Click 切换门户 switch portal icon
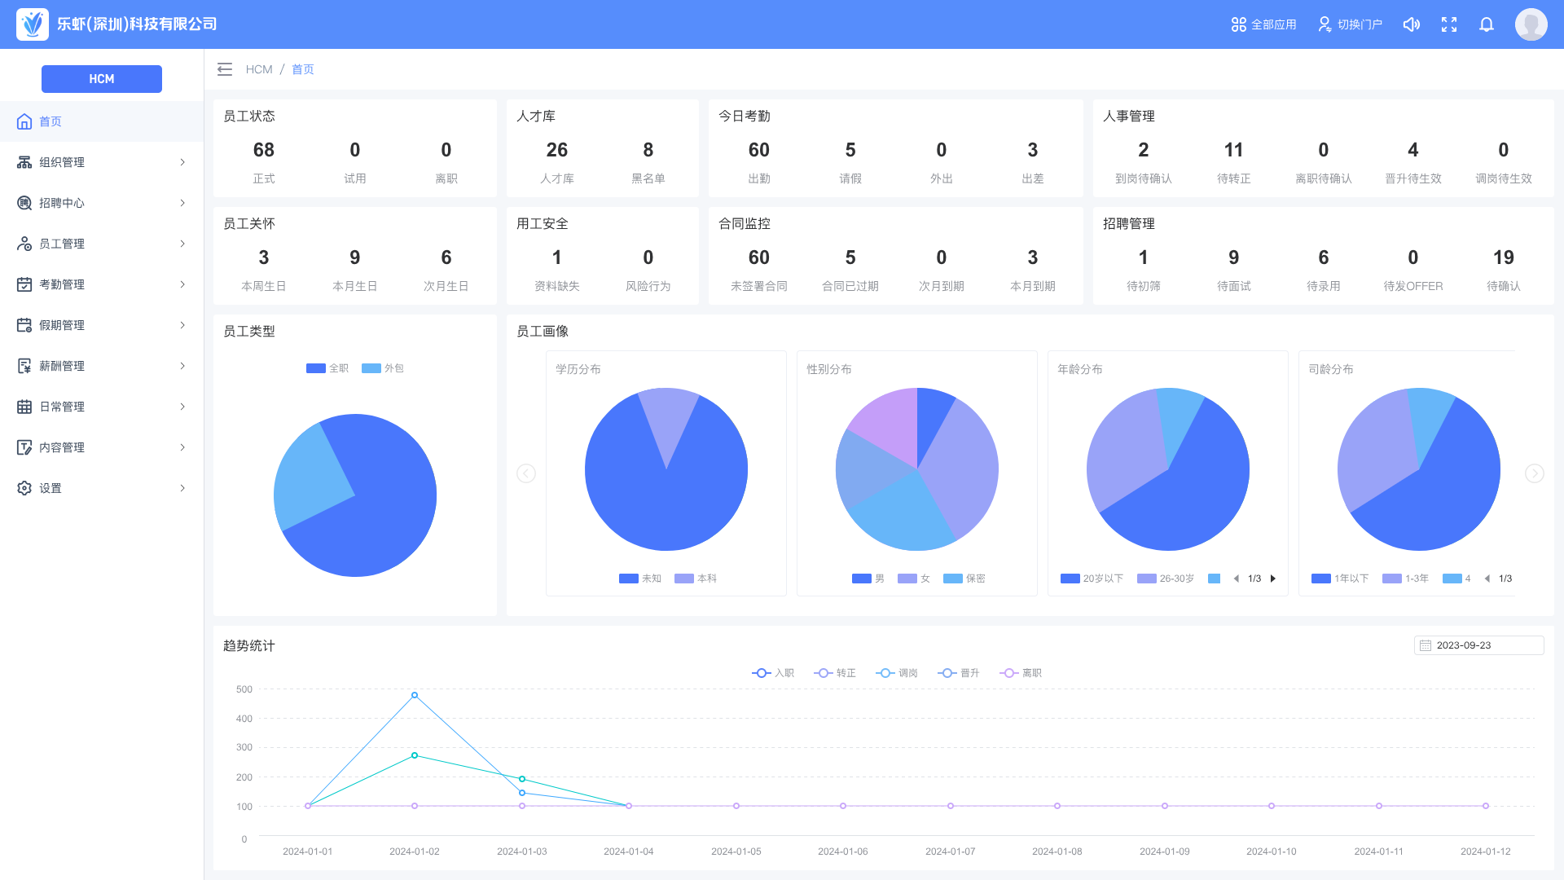The image size is (1564, 880). [x=1325, y=24]
